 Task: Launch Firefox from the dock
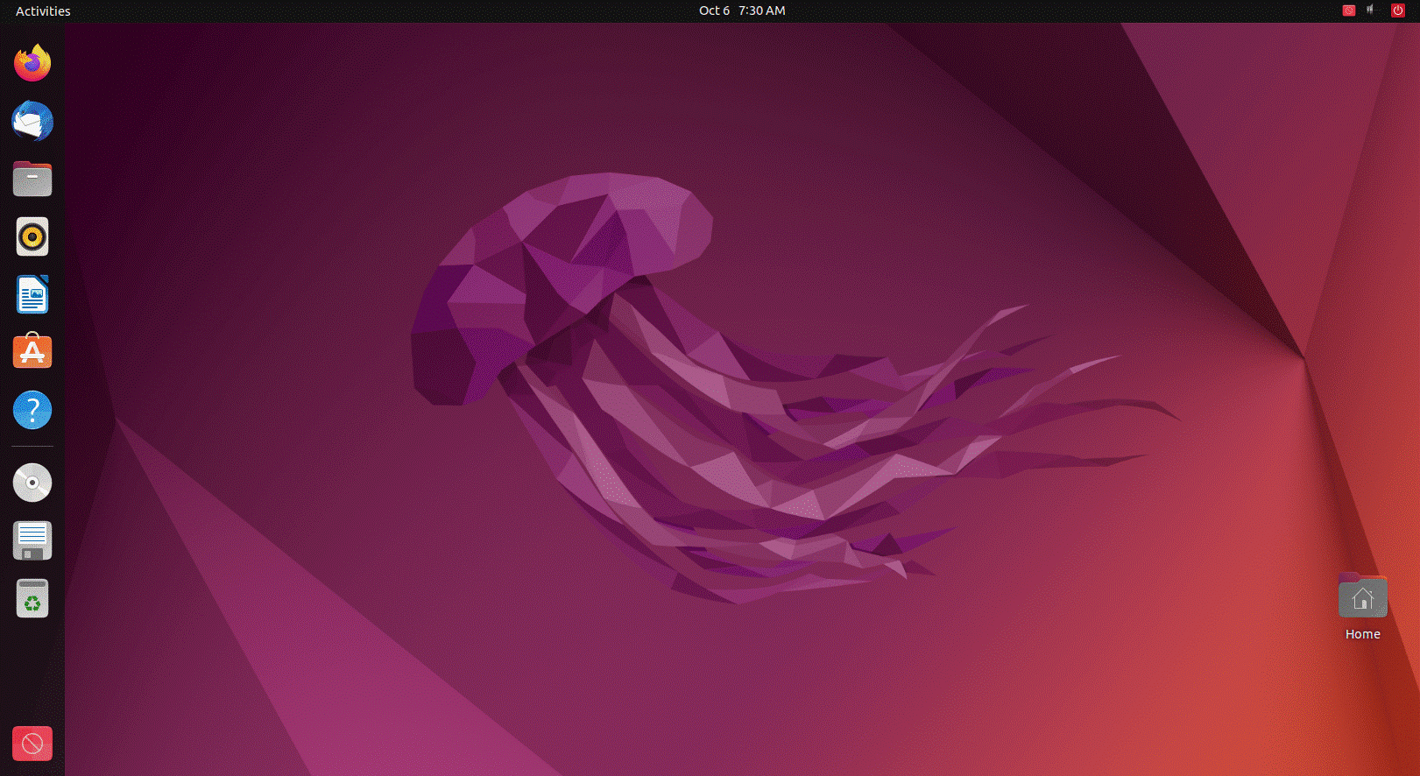point(32,63)
